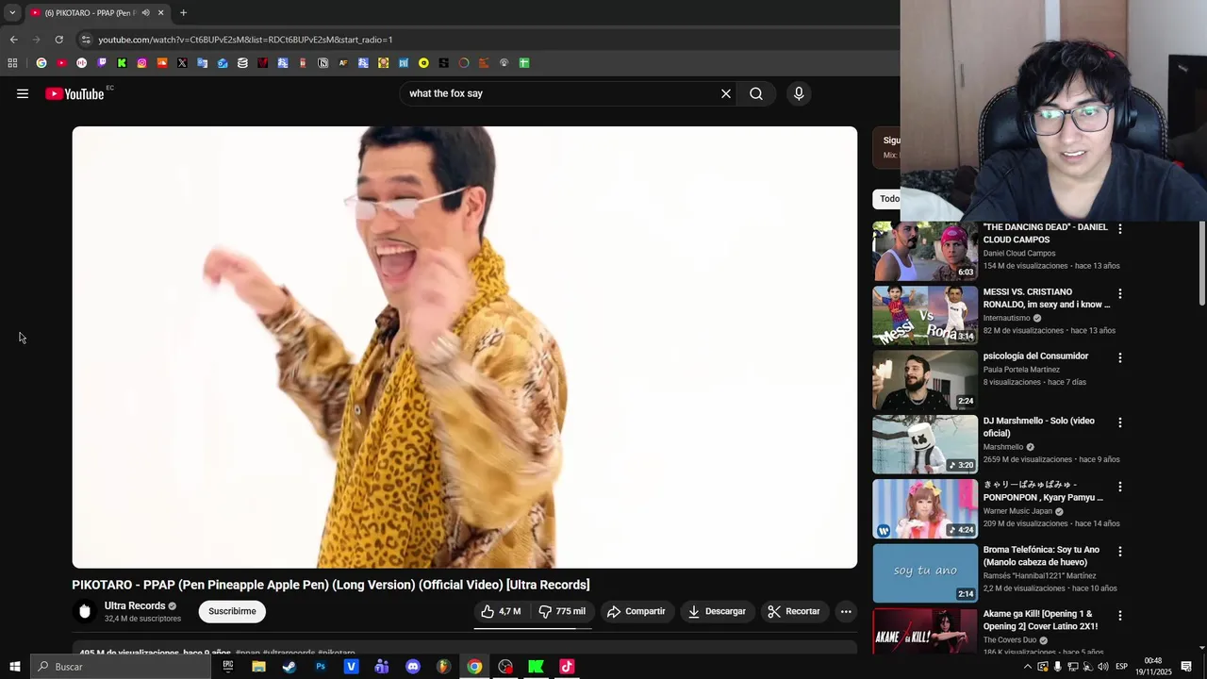Show hidden system tray icons

[1028, 667]
